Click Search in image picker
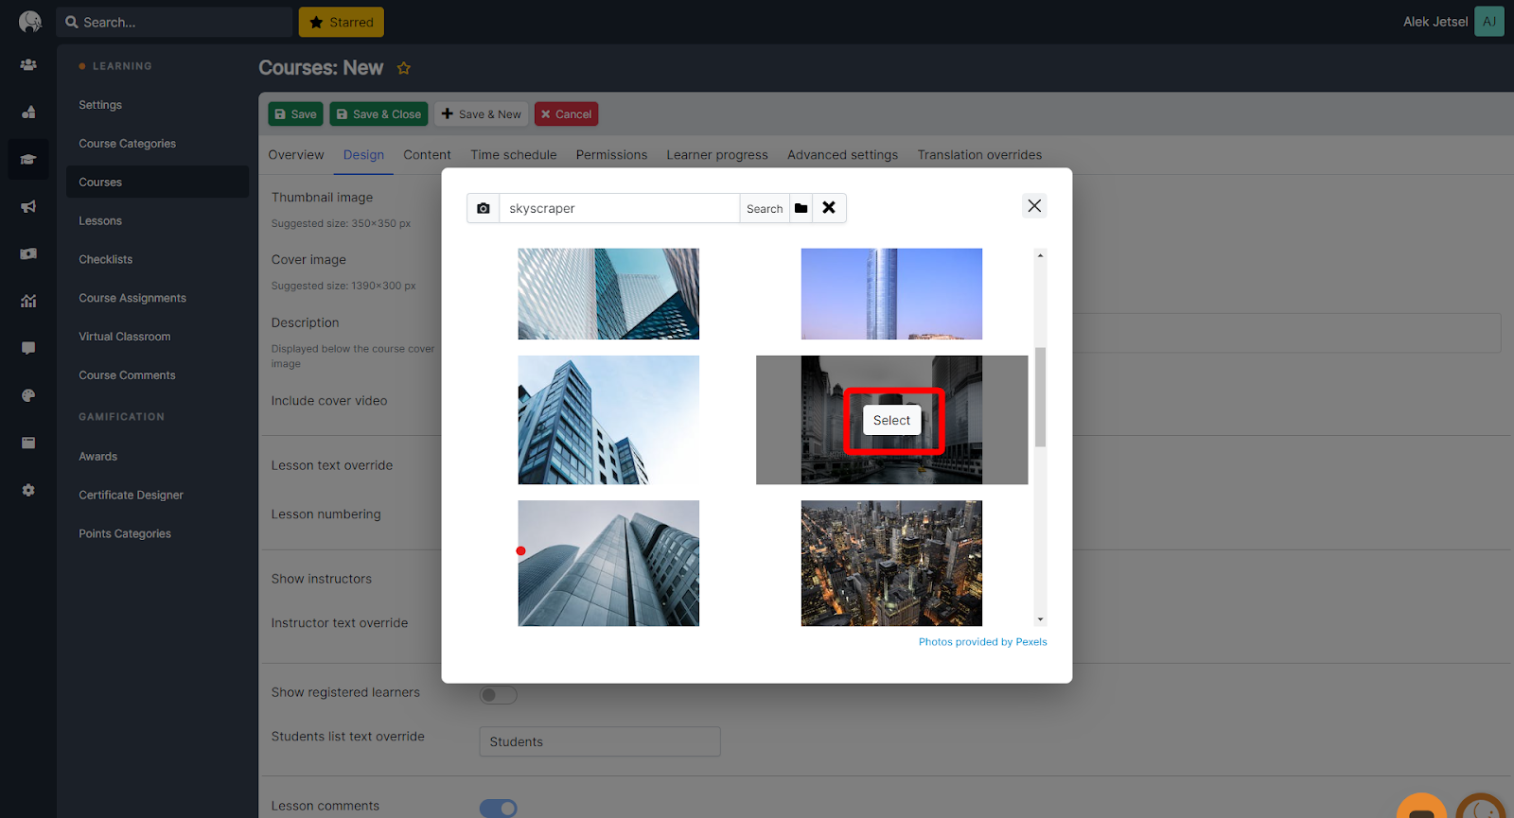This screenshot has width=1514, height=818. (x=765, y=208)
